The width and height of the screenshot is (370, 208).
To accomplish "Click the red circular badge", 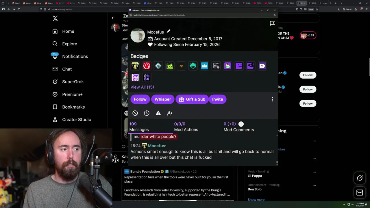I will point(147,66).
